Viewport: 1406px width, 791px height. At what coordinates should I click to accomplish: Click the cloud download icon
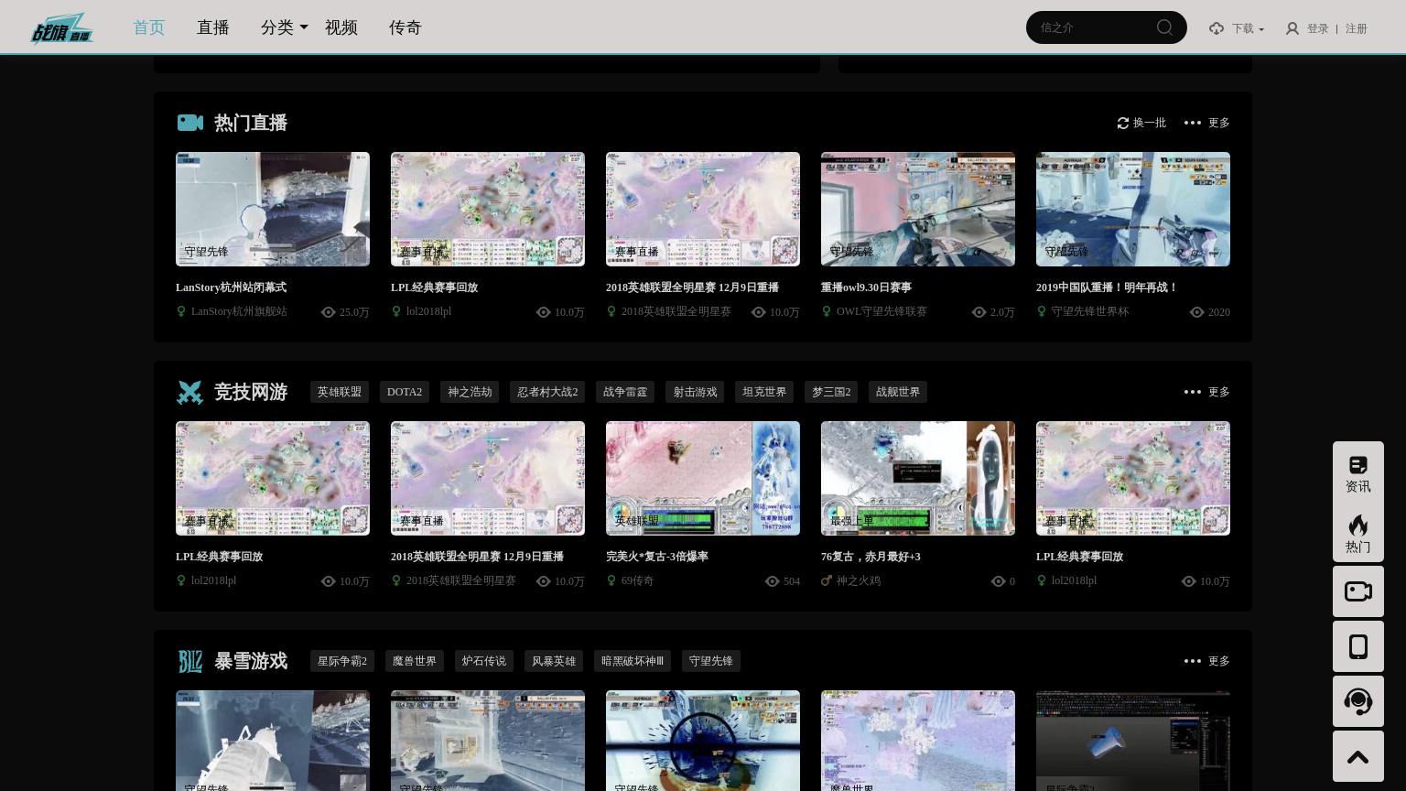coord(1217,28)
